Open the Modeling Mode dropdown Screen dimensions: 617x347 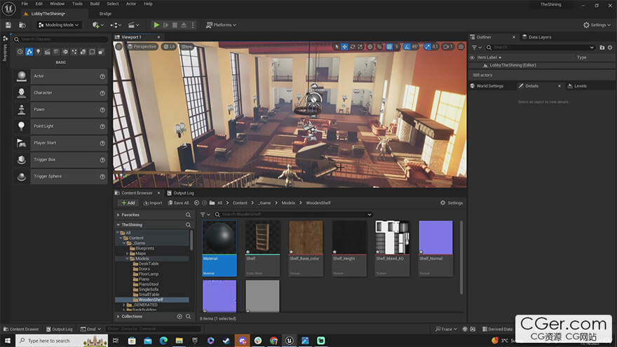click(59, 25)
